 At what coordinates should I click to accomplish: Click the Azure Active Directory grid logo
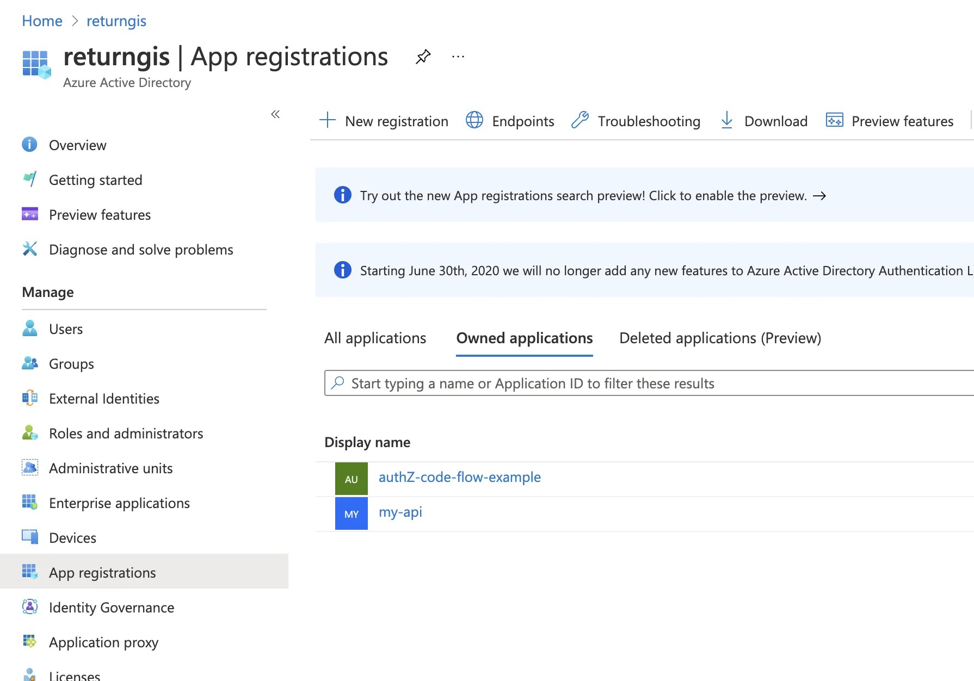point(36,64)
